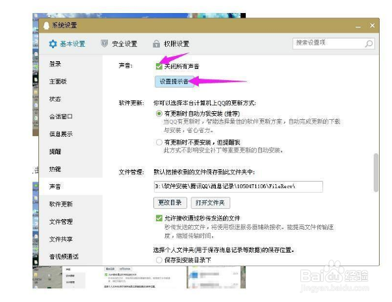Select 有更新时自动为我安装 radio option
This screenshot has width=392, height=302.
159,114
